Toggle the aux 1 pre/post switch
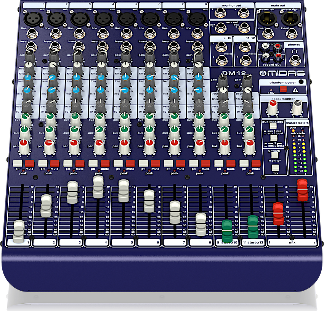The image size is (324, 311). click(273, 126)
